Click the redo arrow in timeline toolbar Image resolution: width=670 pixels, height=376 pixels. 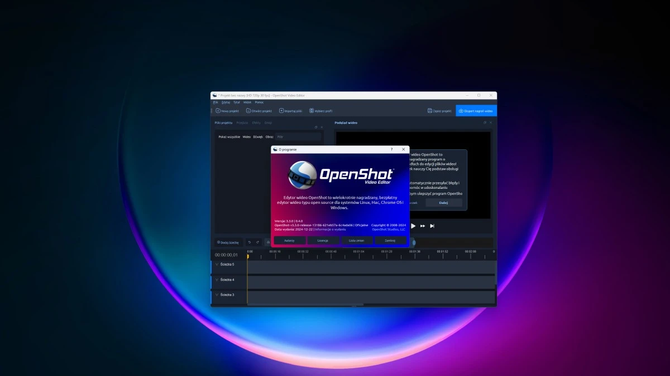click(x=257, y=242)
